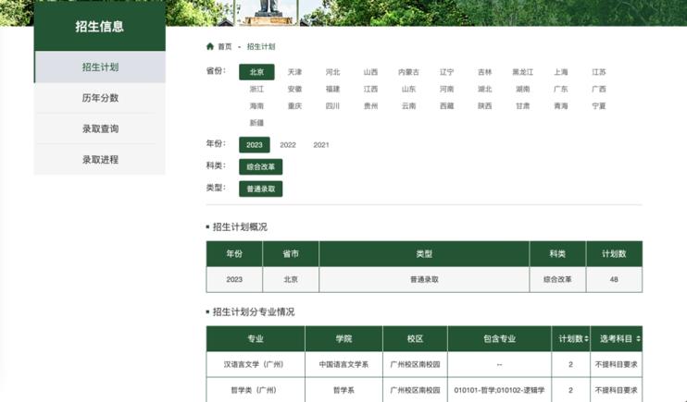Viewport: 687px width, 402px height.
Task: Pick 广东 from the province options
Action: tap(561, 90)
